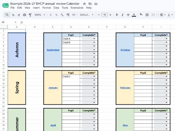Star this spreadsheet document

tap(84, 4)
